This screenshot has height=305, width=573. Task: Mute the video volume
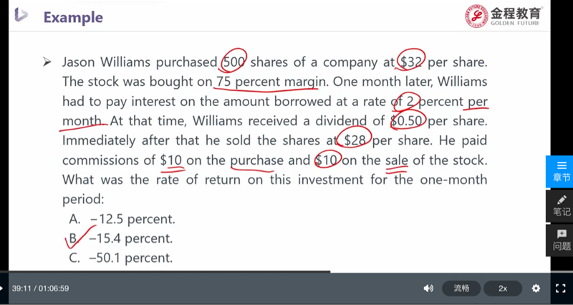[428, 288]
